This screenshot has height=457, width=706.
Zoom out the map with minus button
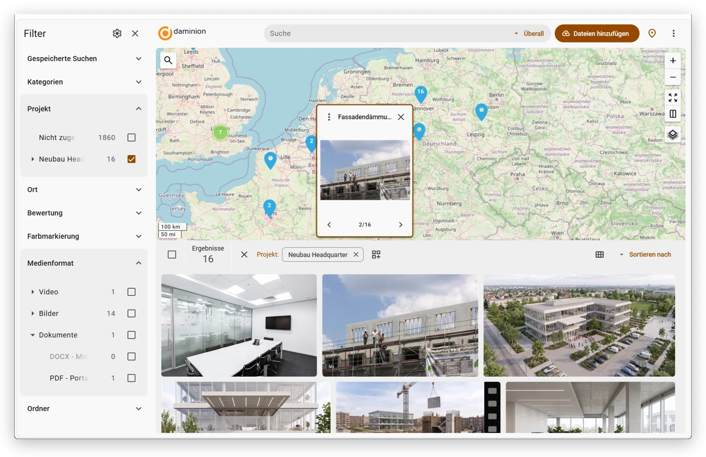[673, 77]
